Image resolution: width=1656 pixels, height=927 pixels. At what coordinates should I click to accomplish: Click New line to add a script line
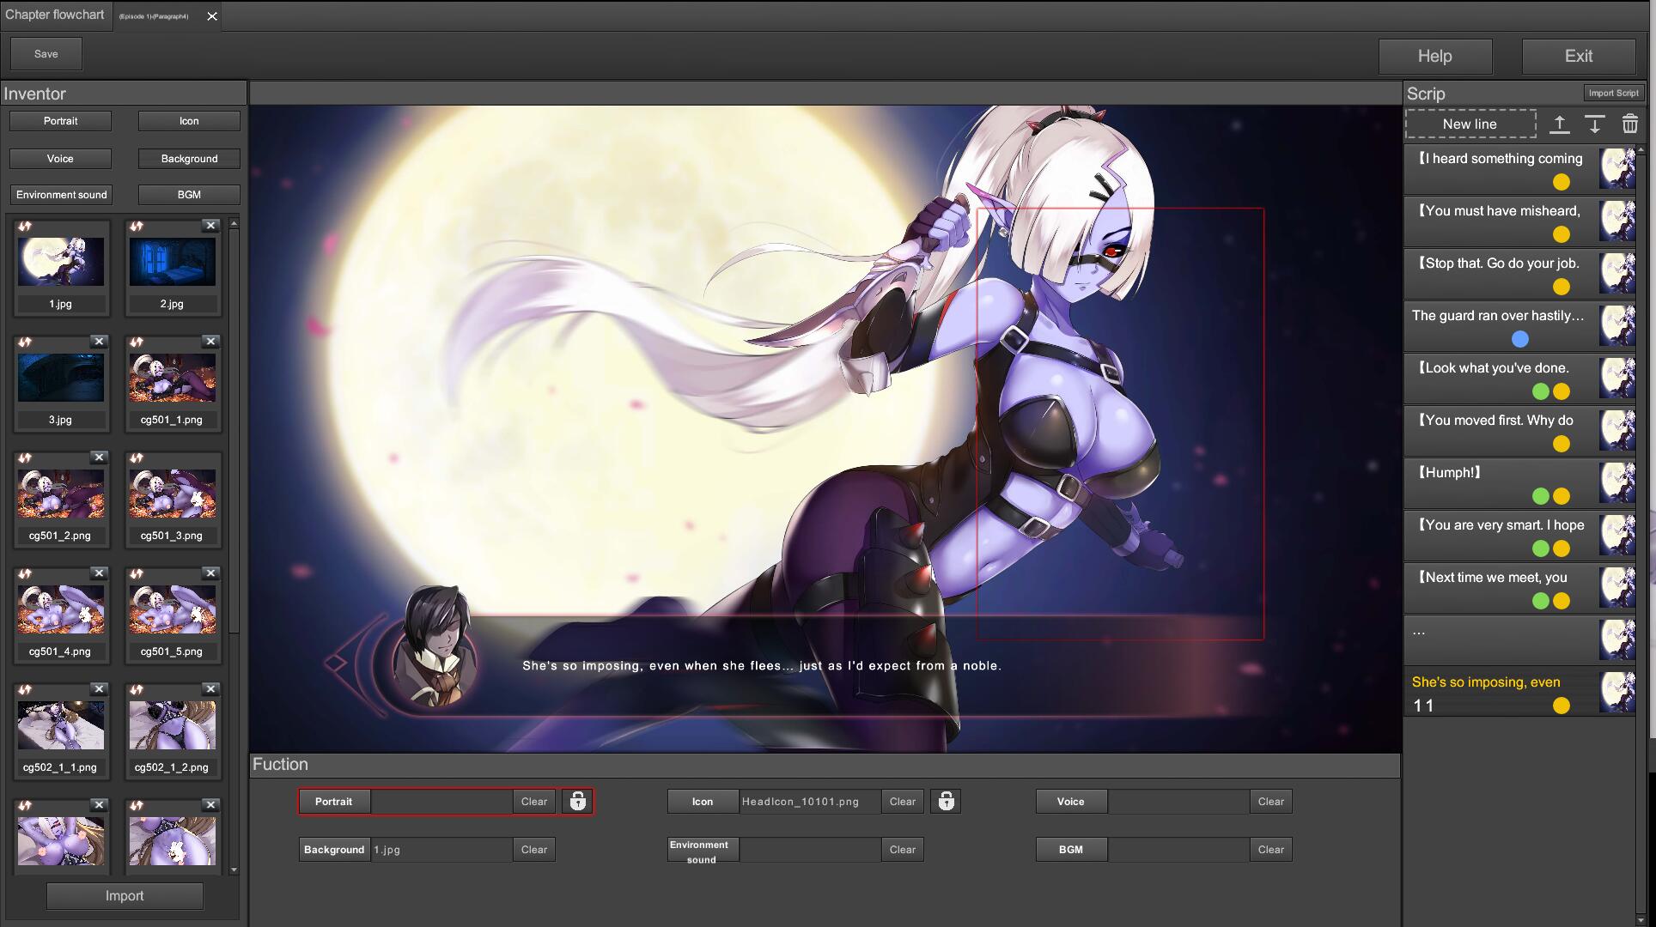[x=1470, y=124]
